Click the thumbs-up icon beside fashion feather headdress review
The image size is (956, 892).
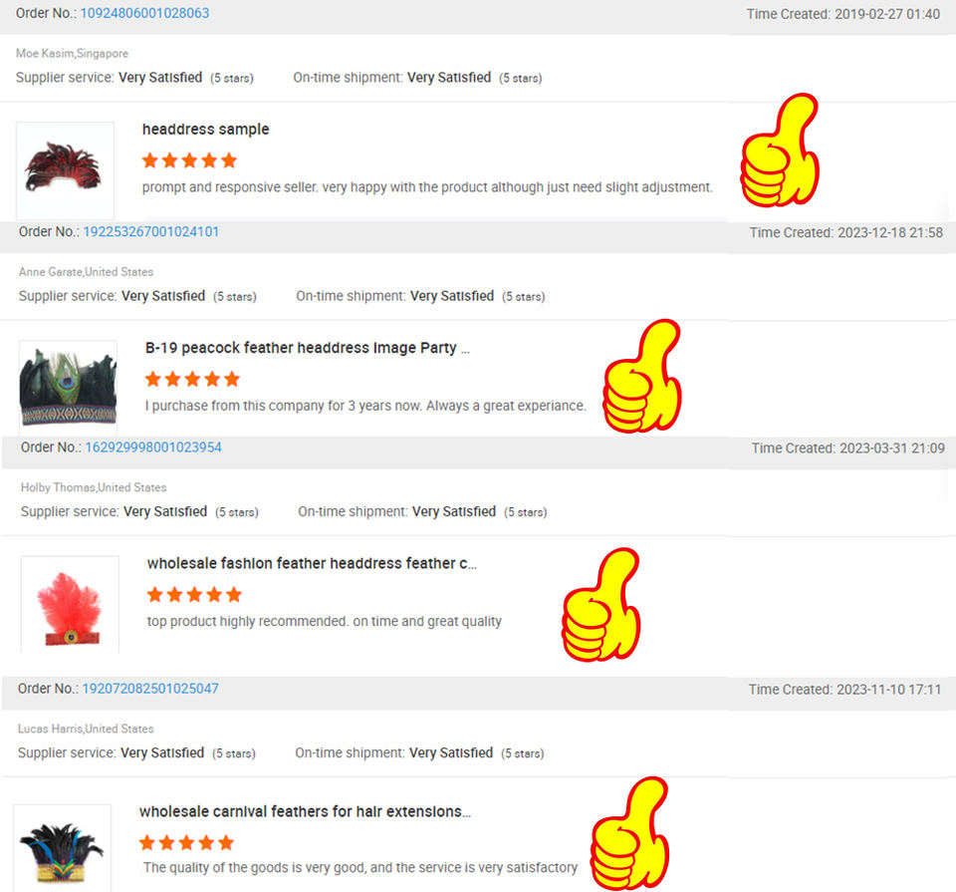click(x=601, y=605)
